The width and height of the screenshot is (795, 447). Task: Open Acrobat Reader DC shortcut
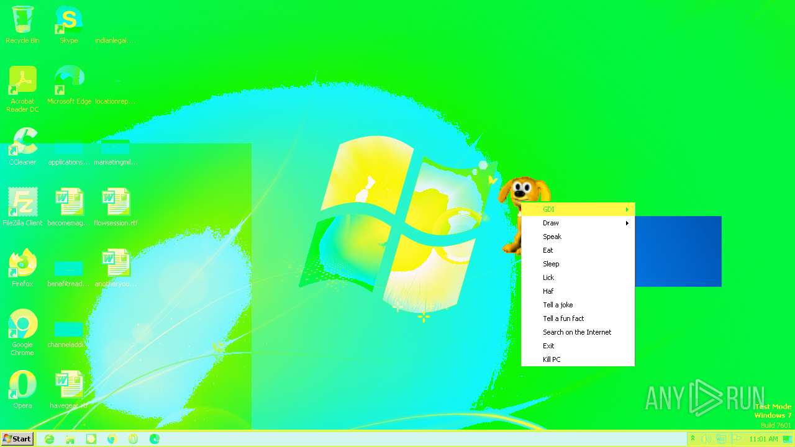(x=22, y=89)
